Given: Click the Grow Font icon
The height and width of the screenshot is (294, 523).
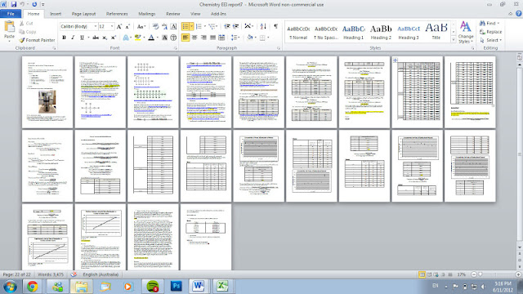Looking at the screenshot, I should [x=119, y=26].
